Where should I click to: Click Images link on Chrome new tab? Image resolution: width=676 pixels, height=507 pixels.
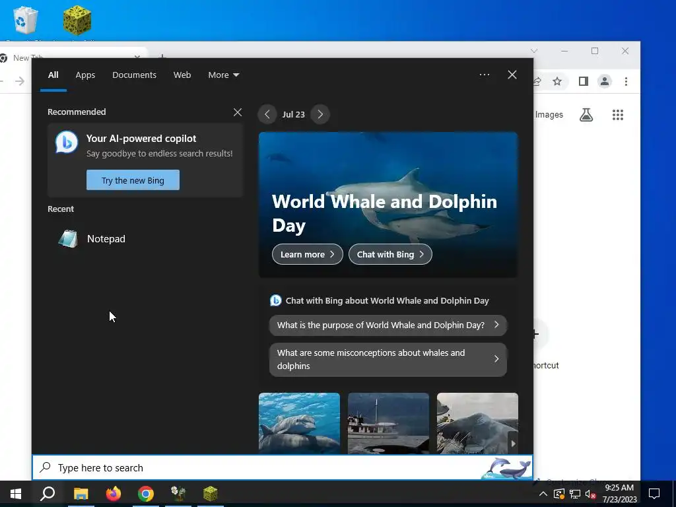[549, 115]
